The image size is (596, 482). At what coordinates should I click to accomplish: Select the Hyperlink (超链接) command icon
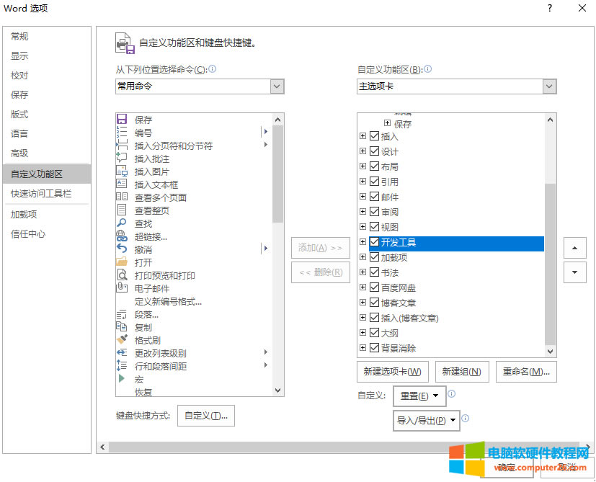[122, 236]
